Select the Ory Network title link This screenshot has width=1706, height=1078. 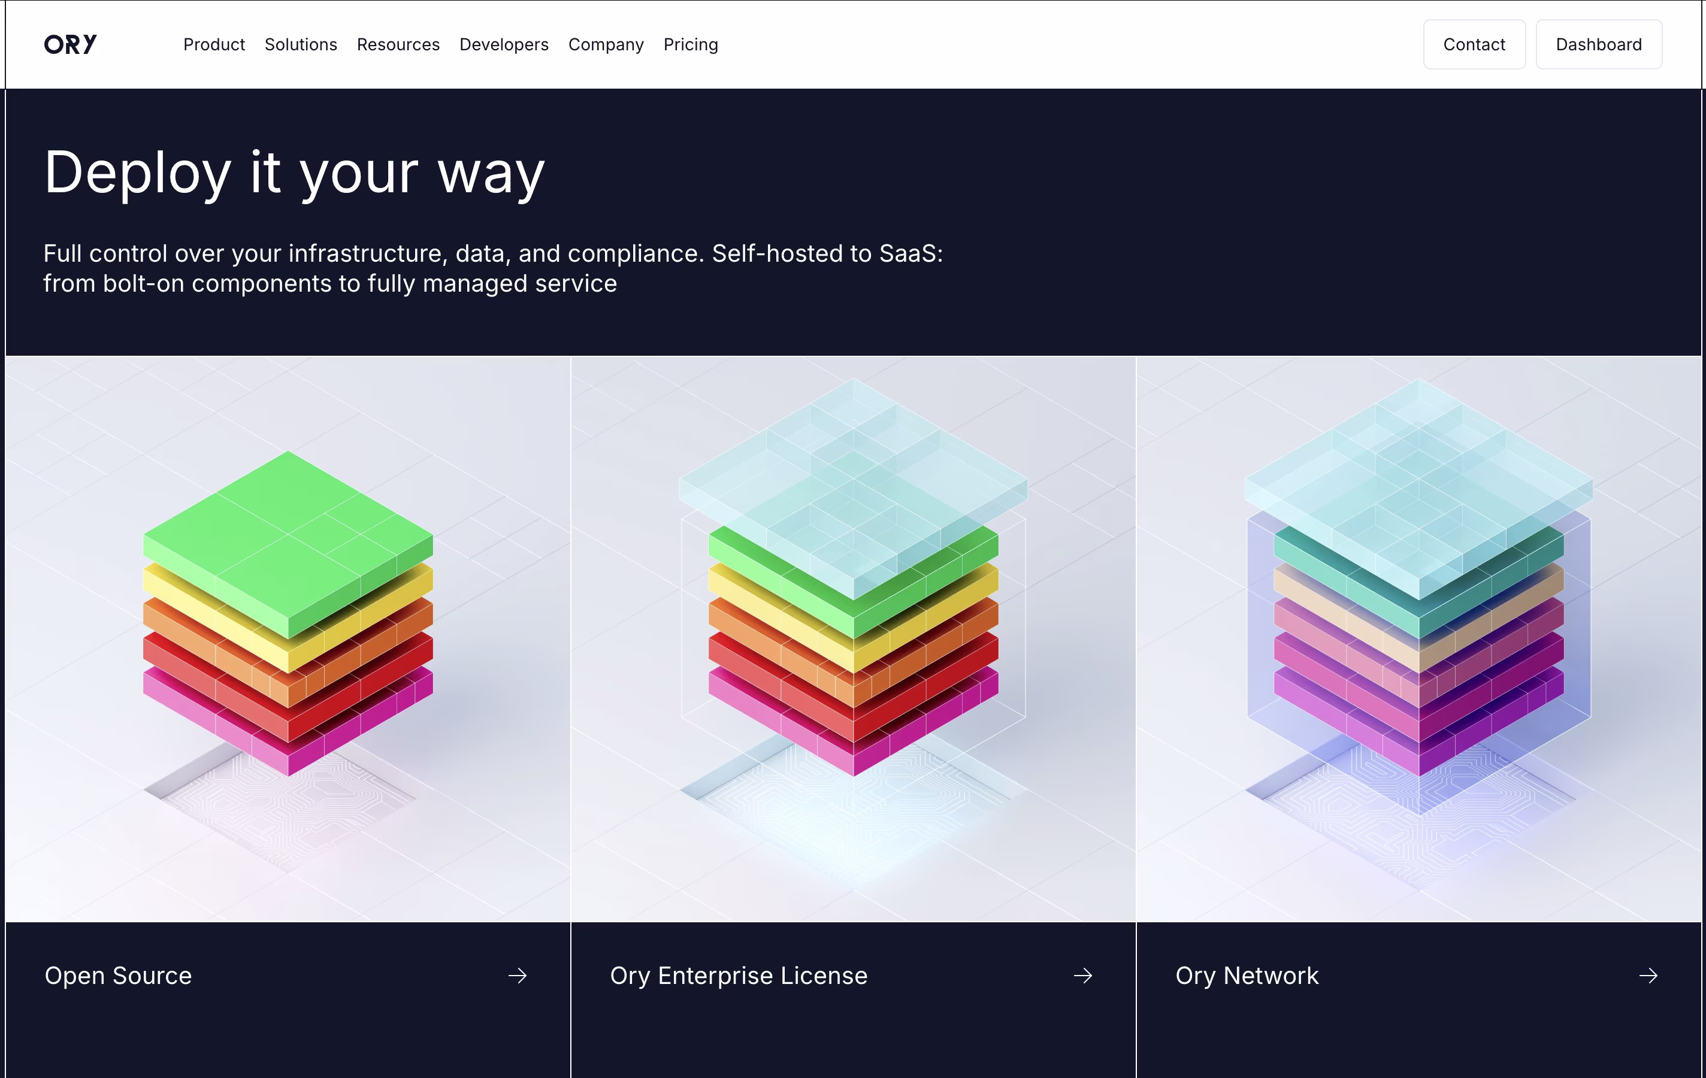(1247, 976)
